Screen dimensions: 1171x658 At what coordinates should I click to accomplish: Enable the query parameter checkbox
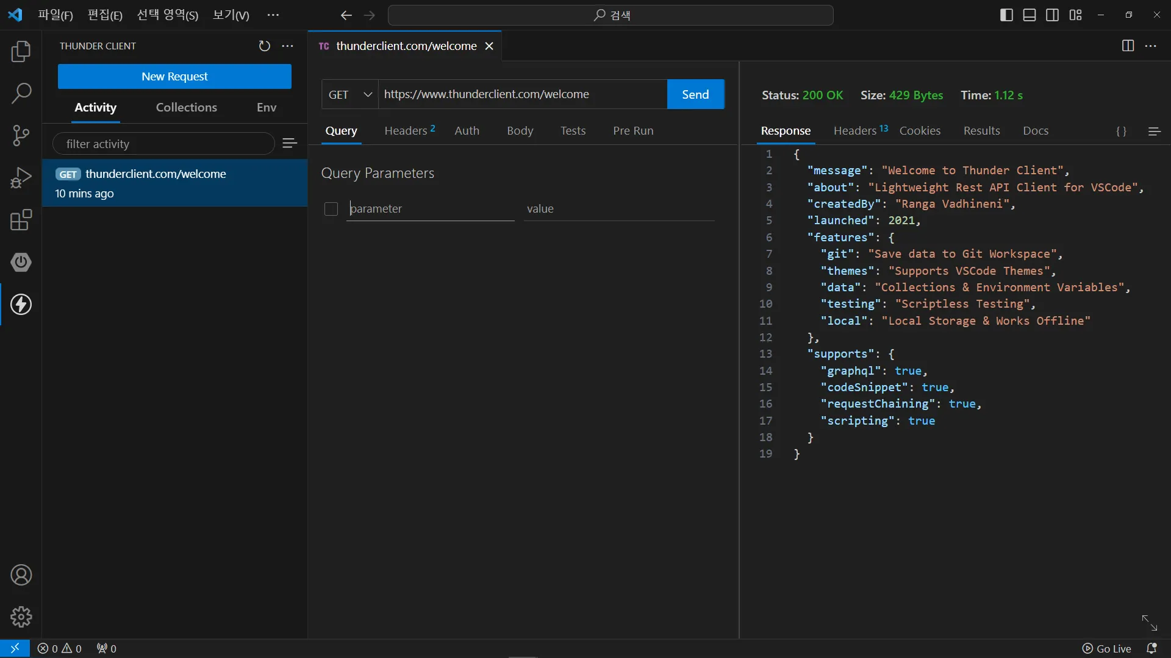tap(331, 209)
